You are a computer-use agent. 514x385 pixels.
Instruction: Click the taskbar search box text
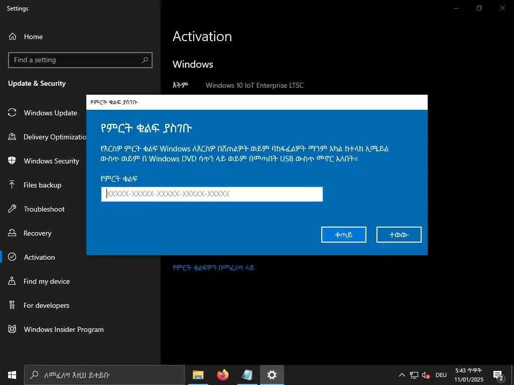point(77,375)
